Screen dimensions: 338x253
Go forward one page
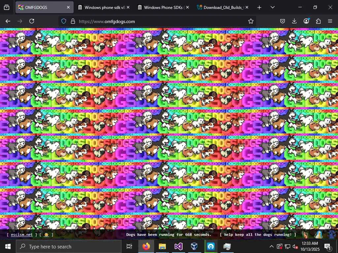pyautogui.click(x=20, y=21)
